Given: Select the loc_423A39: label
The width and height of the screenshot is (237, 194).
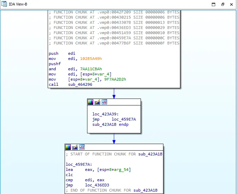Looking at the screenshot, I should [x=105, y=114].
